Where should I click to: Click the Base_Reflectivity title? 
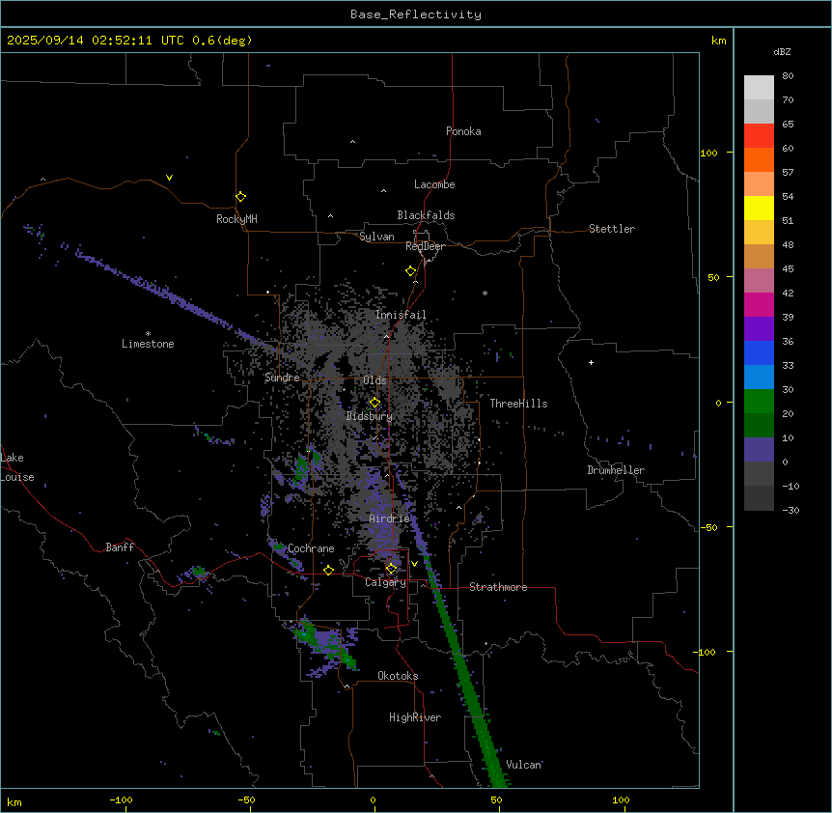(x=416, y=14)
